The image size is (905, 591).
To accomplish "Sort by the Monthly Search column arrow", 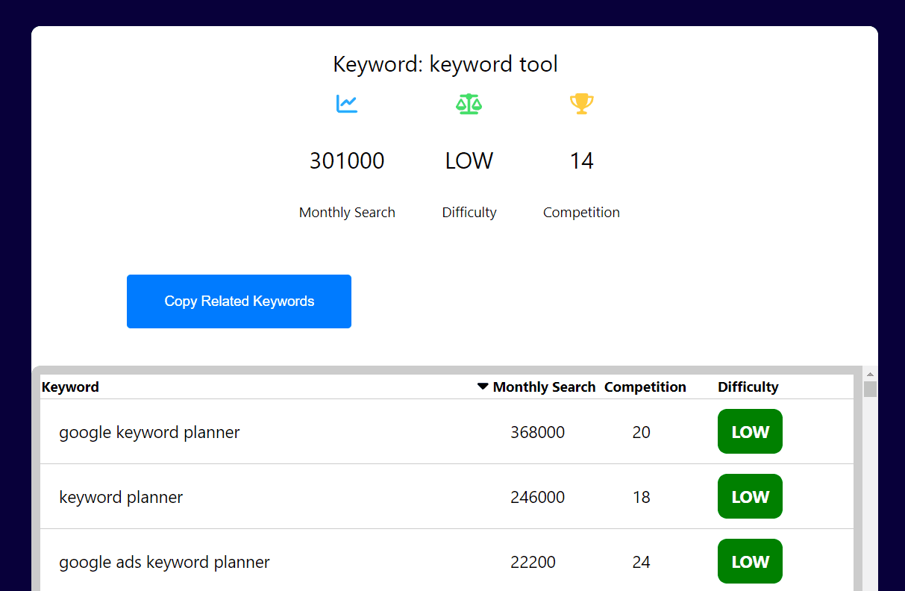I will [483, 387].
